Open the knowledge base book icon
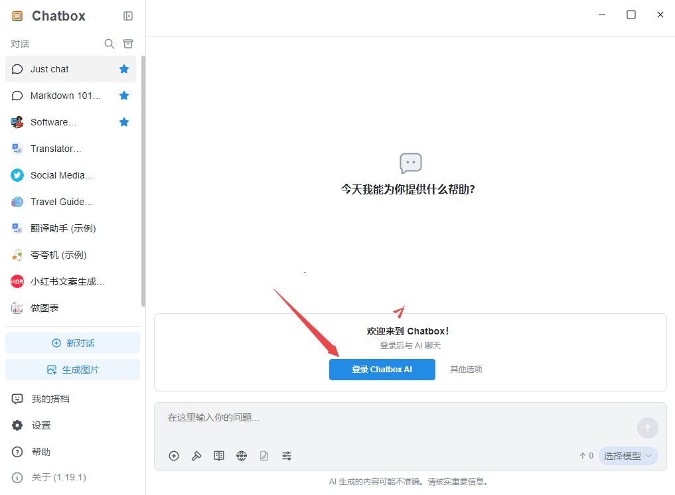 tap(219, 456)
